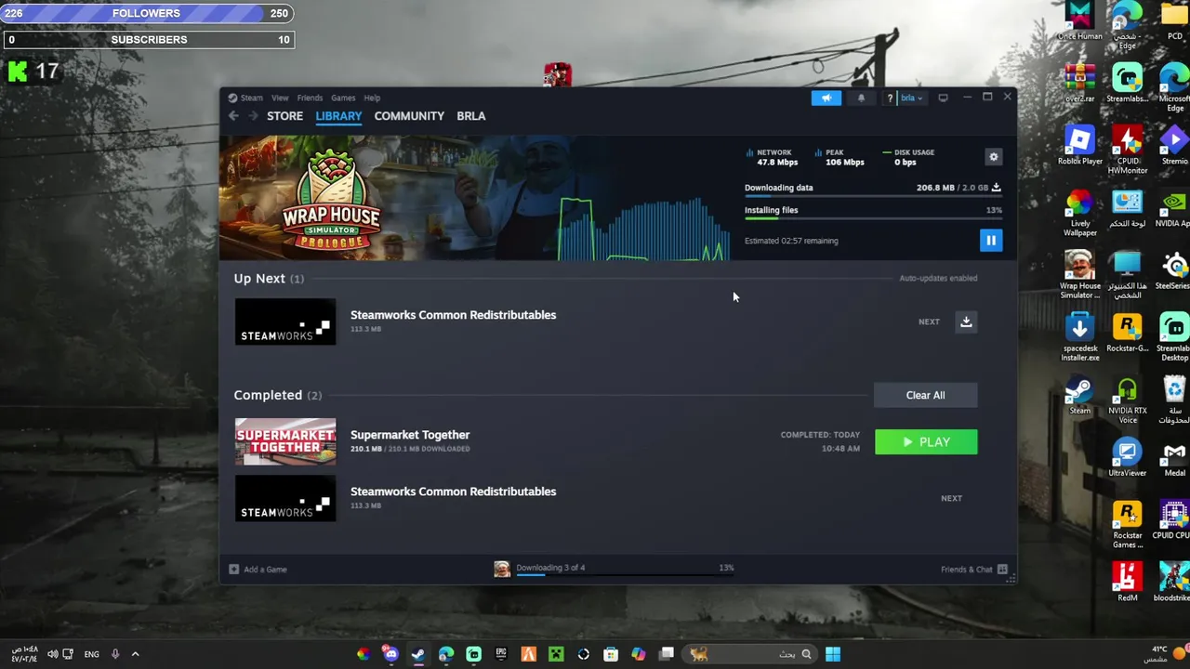This screenshot has width=1190, height=669.
Task: Click the Supermarket Together thumbnail
Action: 285,442
